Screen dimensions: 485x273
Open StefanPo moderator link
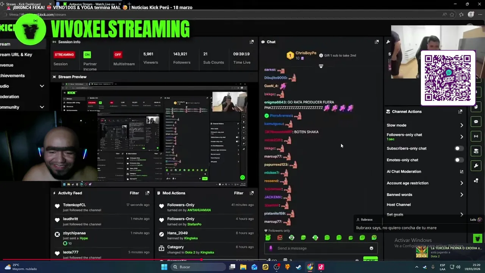pos(194,224)
